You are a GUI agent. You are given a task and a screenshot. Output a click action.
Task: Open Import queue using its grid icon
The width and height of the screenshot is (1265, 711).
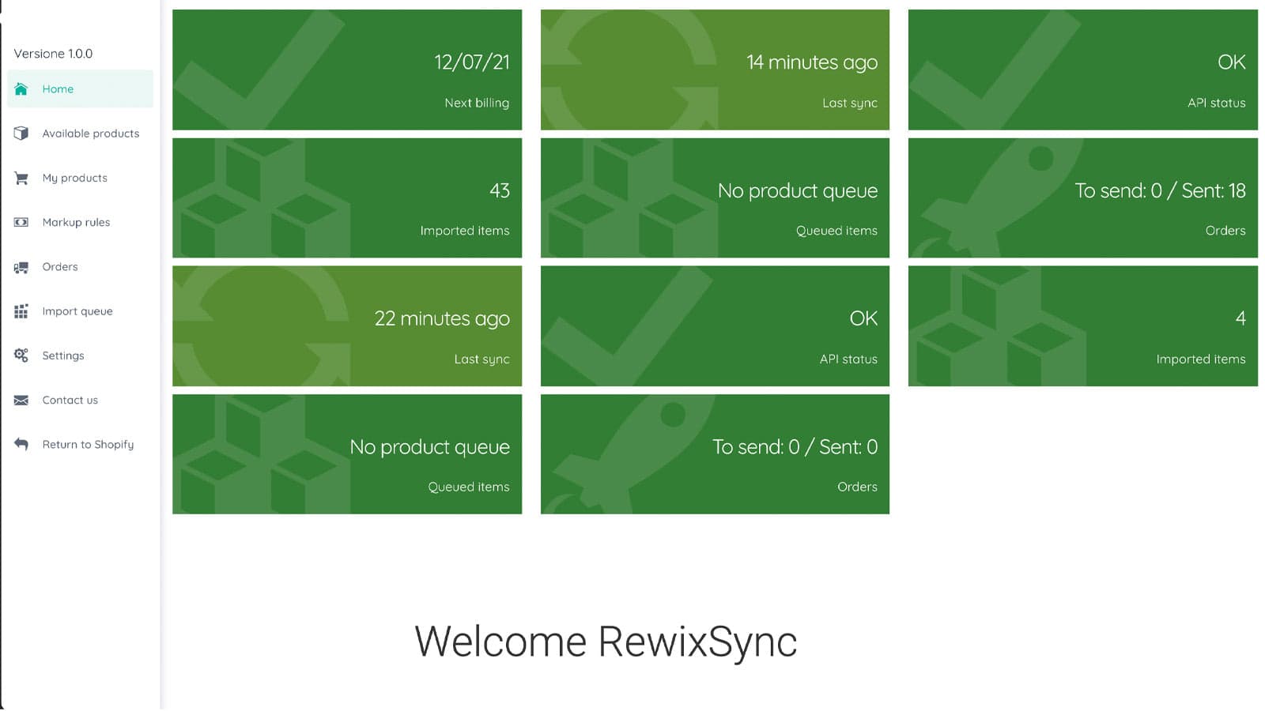click(x=21, y=311)
